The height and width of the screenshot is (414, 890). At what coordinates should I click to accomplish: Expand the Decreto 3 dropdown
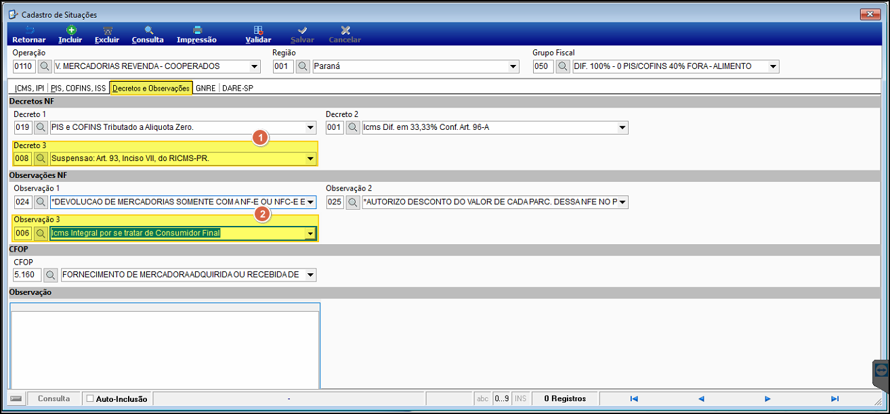(311, 159)
